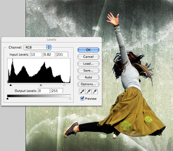This screenshot has height=151, width=173.
Task: Click the Load... button
Action: click(x=89, y=64)
